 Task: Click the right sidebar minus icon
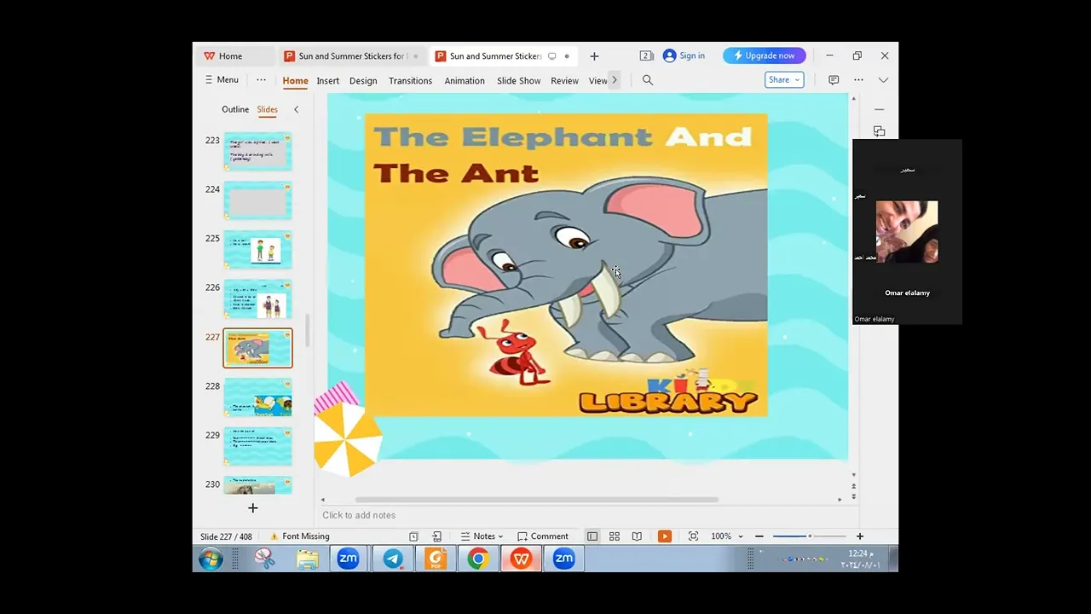[x=880, y=109]
